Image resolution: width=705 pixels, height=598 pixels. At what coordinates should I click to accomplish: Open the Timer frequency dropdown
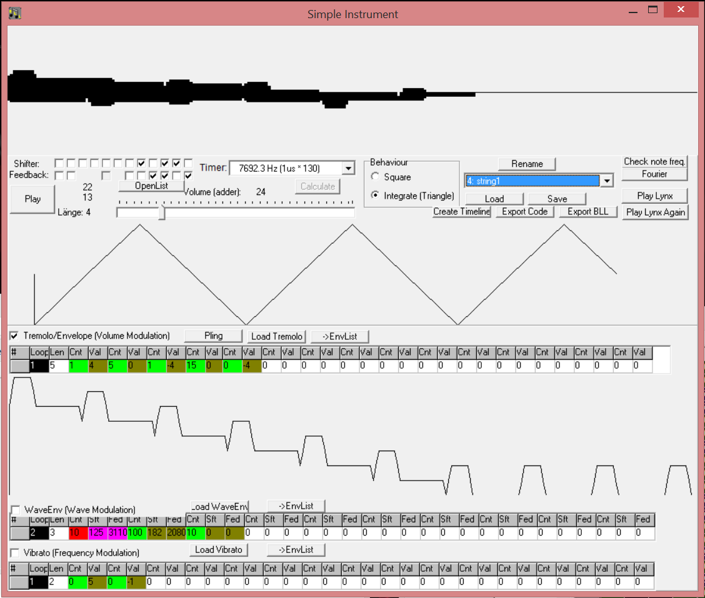click(348, 168)
